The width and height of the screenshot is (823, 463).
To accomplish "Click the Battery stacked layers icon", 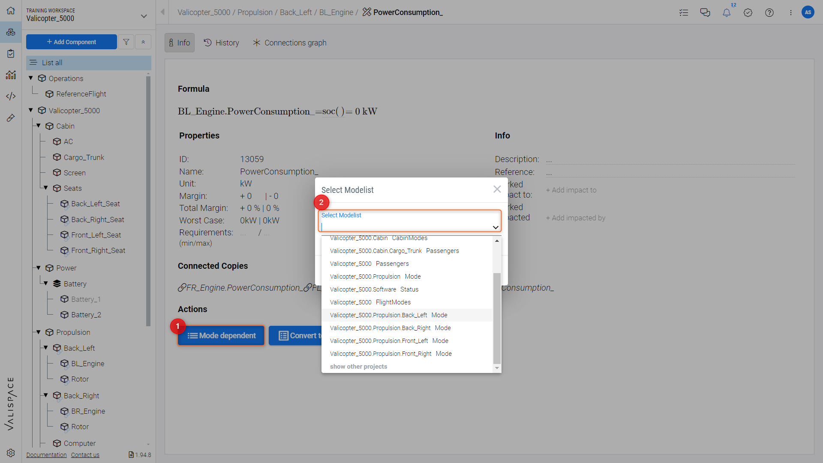I will (x=57, y=284).
